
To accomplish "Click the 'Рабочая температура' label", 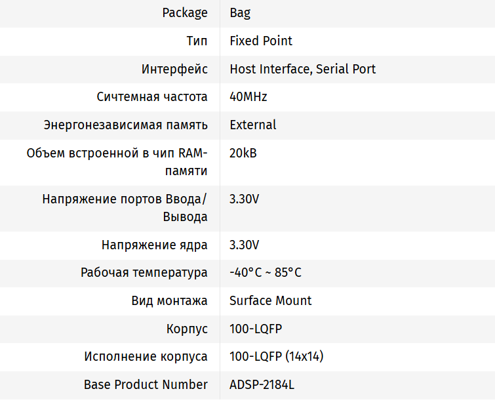I will pyautogui.click(x=144, y=273).
